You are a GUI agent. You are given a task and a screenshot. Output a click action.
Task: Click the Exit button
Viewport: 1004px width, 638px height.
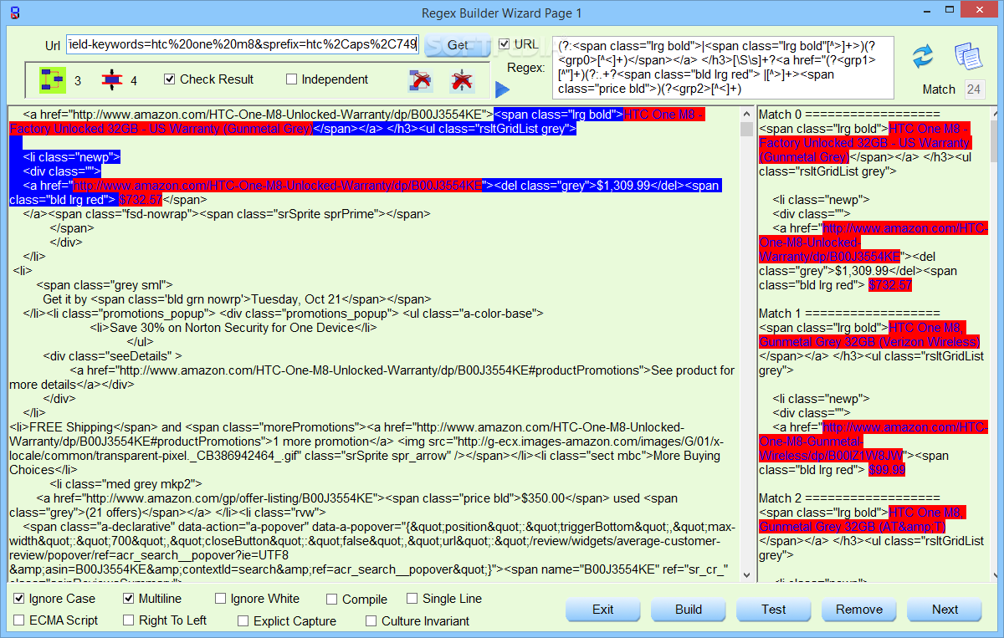603,610
